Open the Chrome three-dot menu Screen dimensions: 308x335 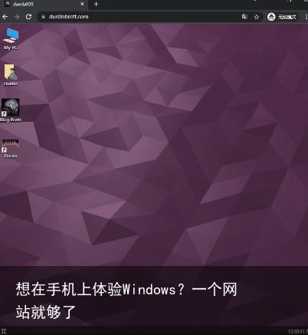(306, 17)
